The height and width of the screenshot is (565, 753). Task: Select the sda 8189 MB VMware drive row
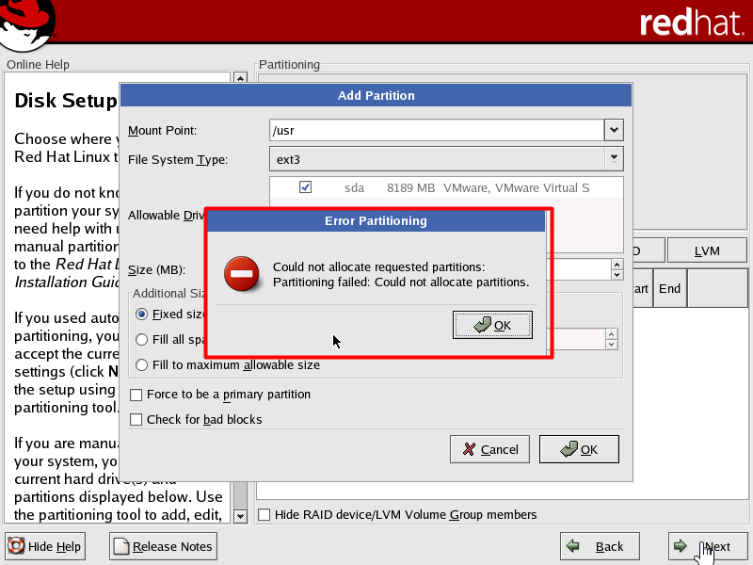pos(446,187)
